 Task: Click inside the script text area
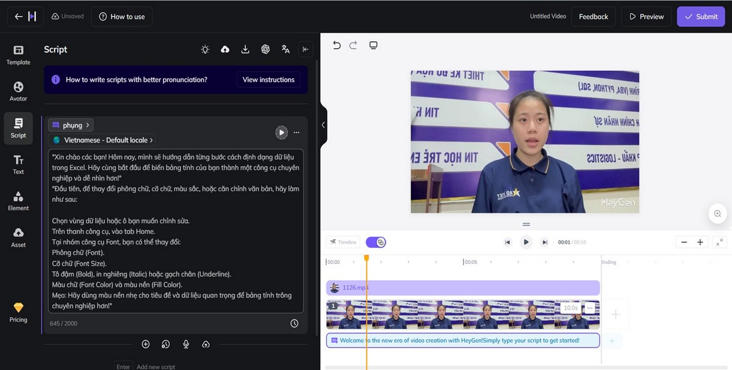[x=175, y=231]
